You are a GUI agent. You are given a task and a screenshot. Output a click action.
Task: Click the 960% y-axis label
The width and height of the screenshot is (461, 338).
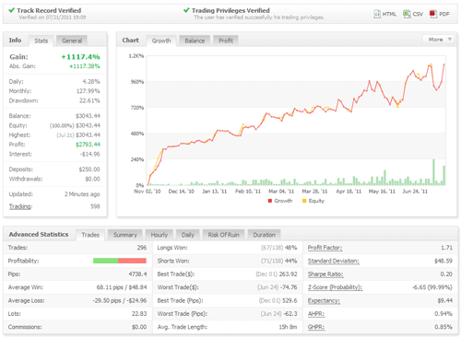[137, 82]
